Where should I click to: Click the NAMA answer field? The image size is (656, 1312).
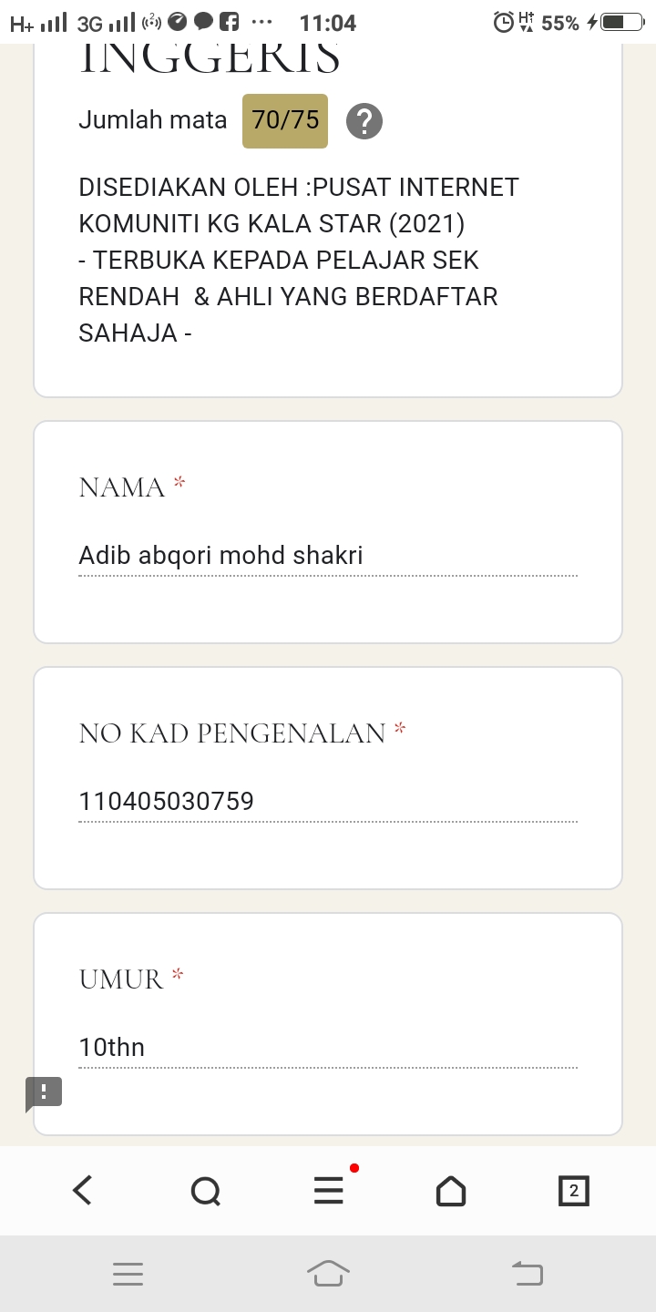coord(328,556)
